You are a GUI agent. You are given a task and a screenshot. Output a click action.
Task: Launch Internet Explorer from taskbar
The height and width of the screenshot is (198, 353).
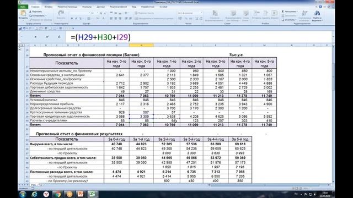tap(34, 194)
